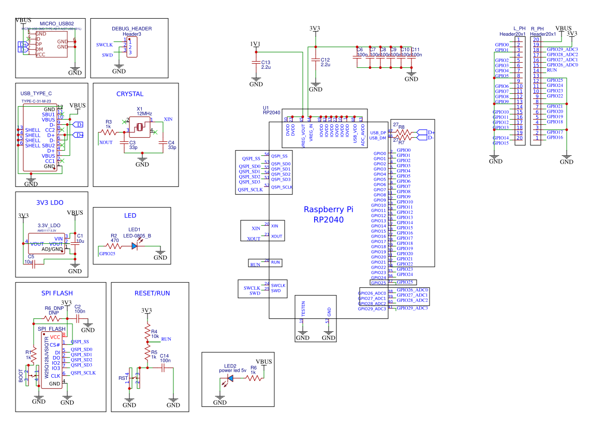The image size is (605, 428).
Task: Click GPIO25 net label in LED block
Action: point(107,254)
